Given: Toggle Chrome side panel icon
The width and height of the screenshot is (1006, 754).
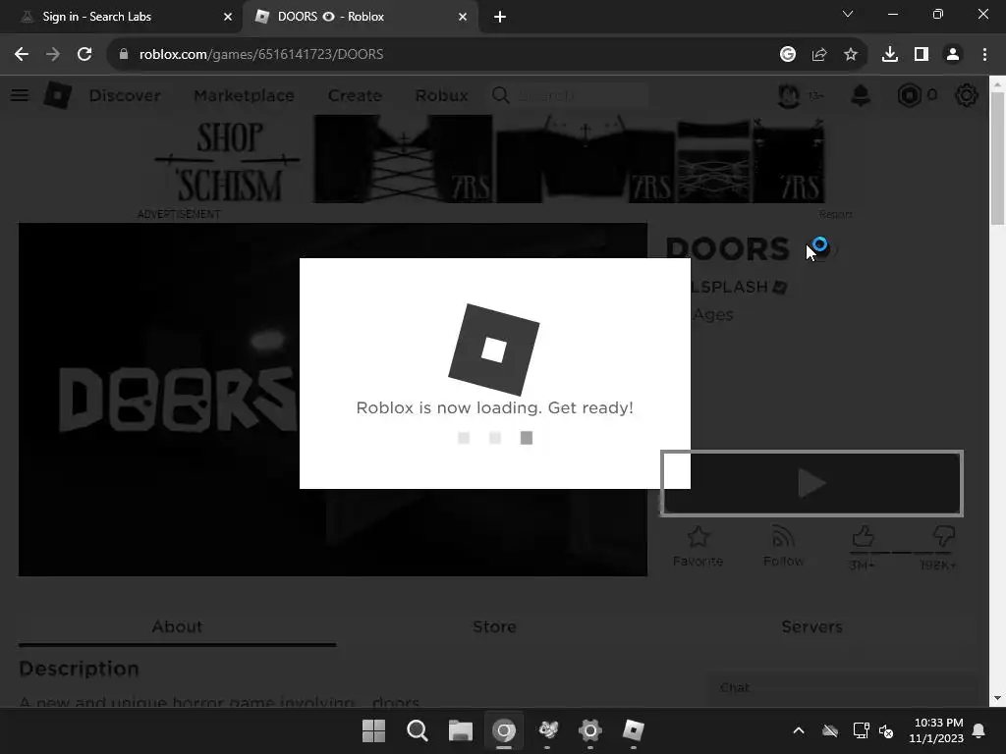Looking at the screenshot, I should coord(922,55).
